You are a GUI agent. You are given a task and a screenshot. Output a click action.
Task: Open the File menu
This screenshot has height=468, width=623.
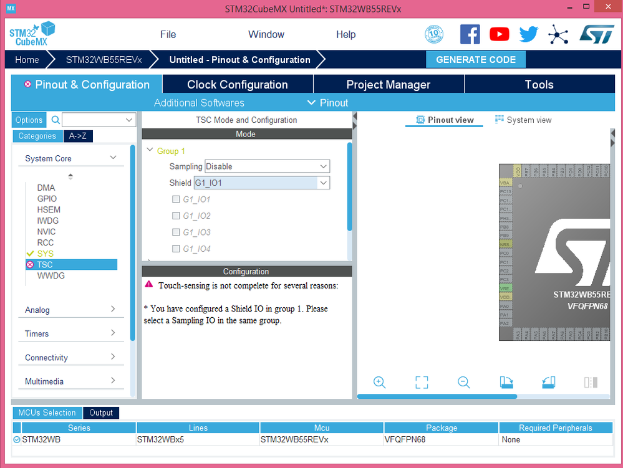[x=168, y=34]
